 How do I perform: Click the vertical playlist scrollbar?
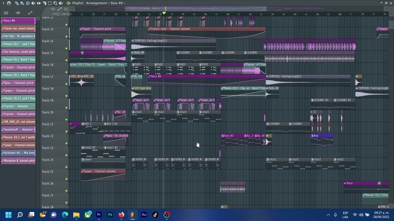coord(391,25)
